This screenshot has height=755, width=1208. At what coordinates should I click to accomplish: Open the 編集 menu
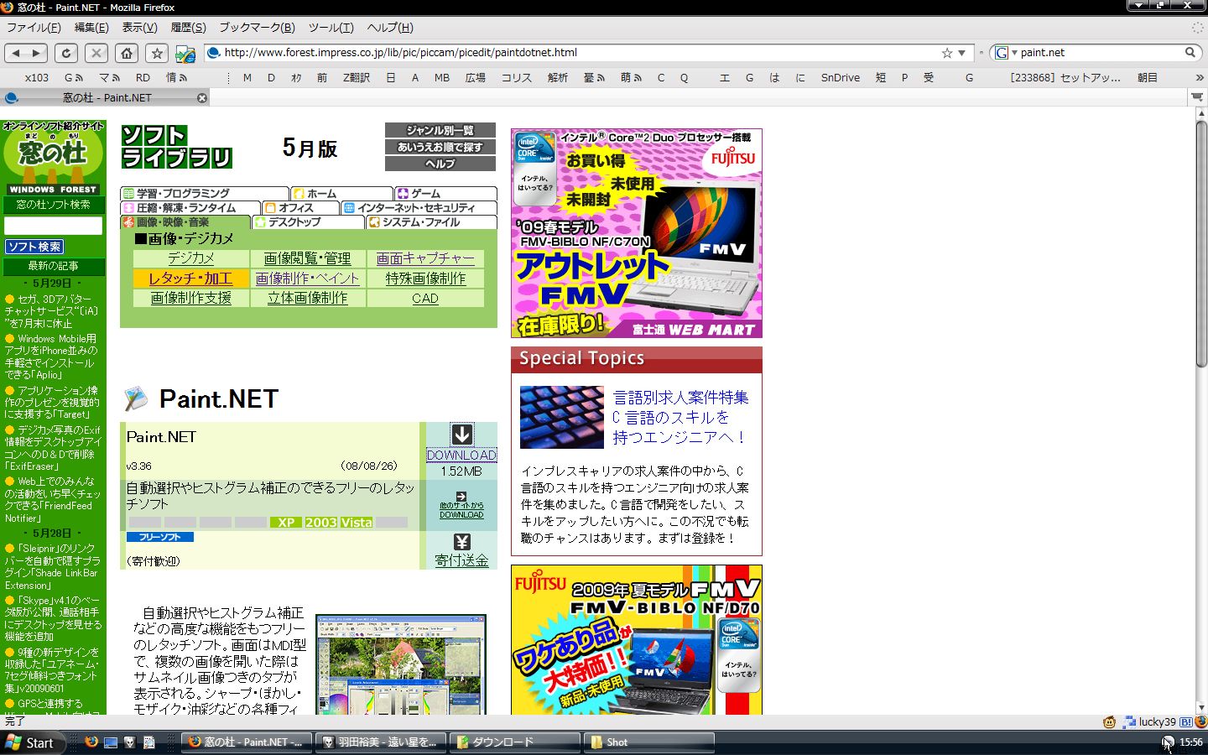click(x=91, y=28)
